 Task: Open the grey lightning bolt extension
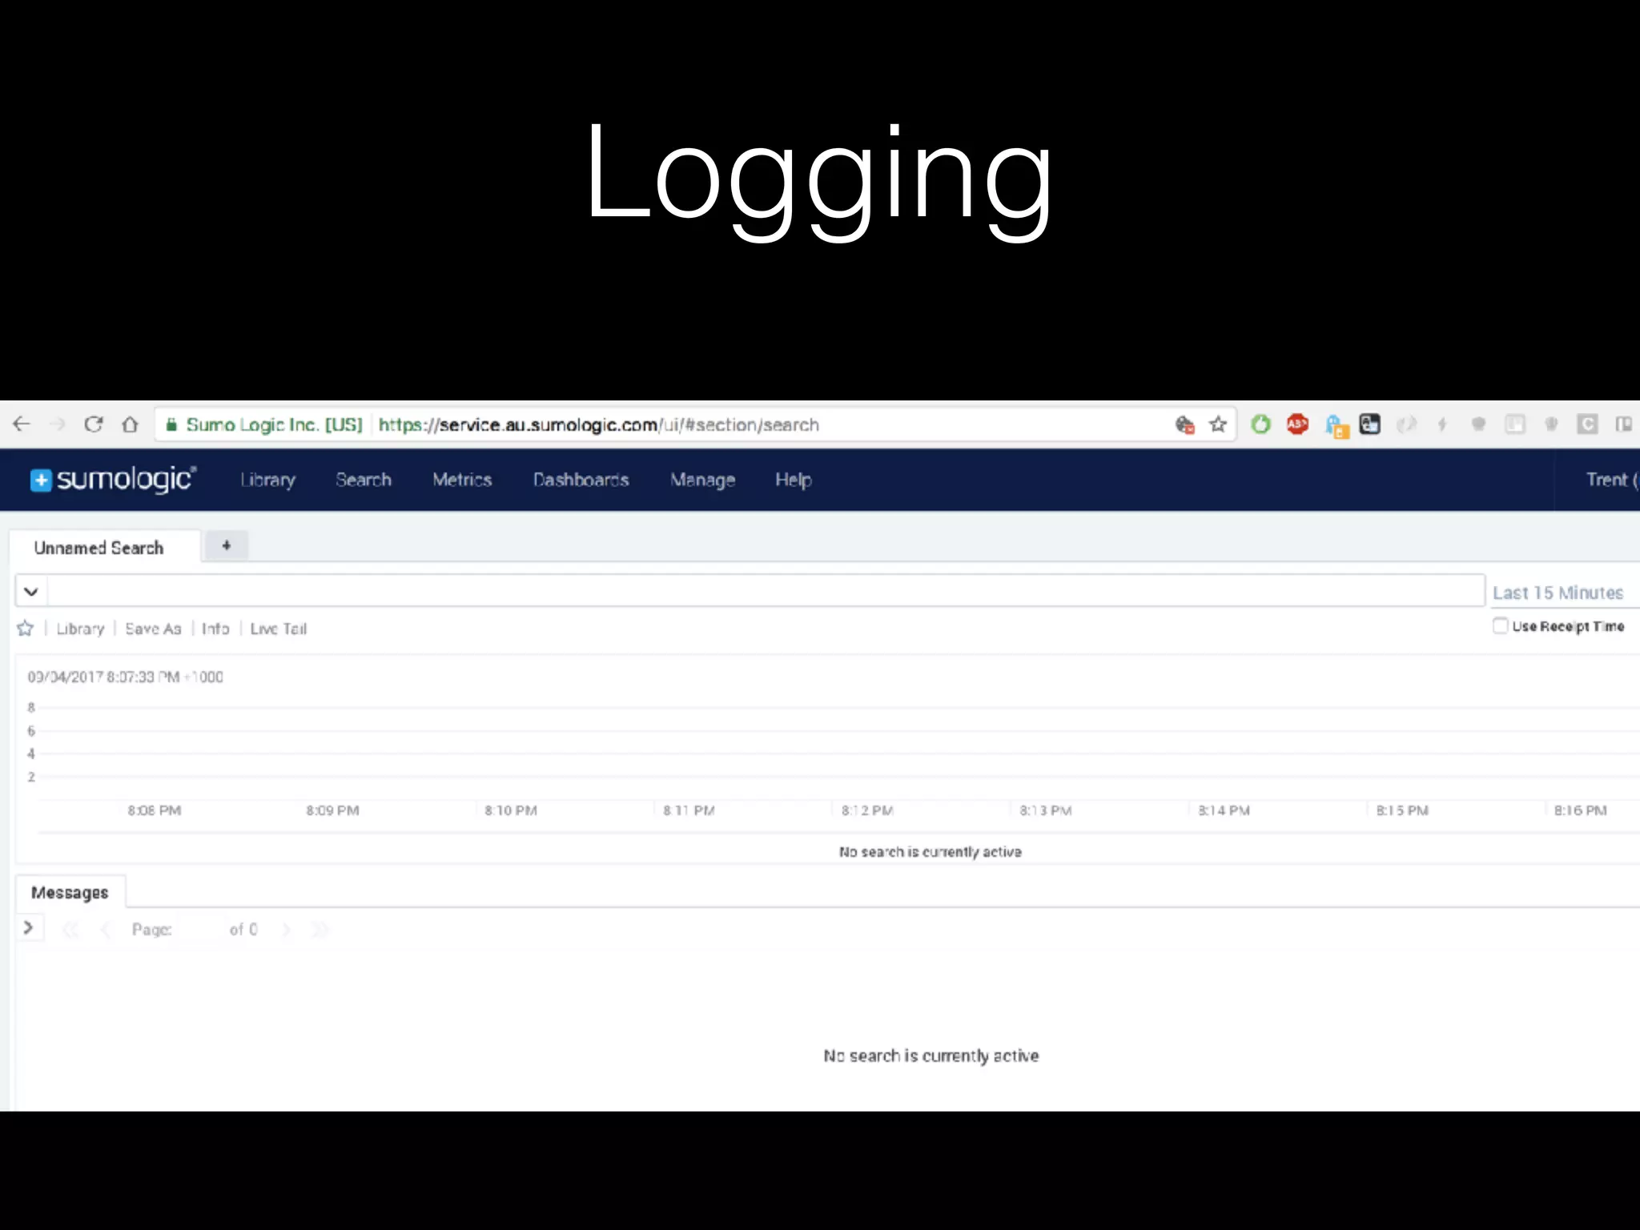(1442, 424)
